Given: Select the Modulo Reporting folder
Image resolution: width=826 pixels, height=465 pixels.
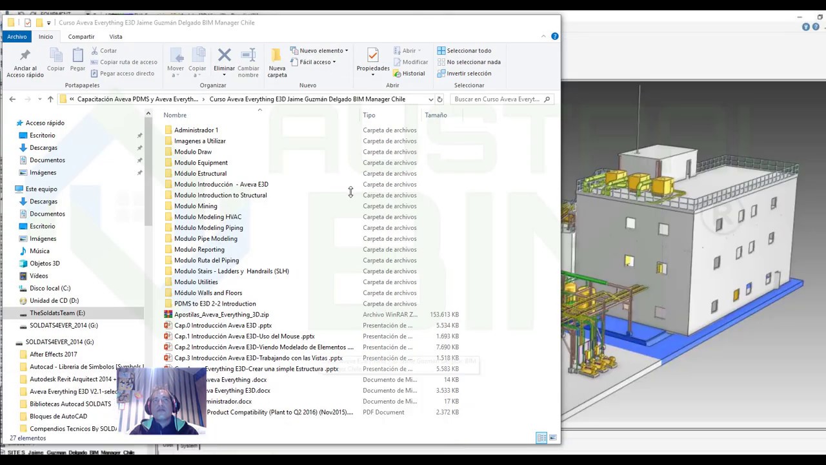Looking at the screenshot, I should 199,249.
